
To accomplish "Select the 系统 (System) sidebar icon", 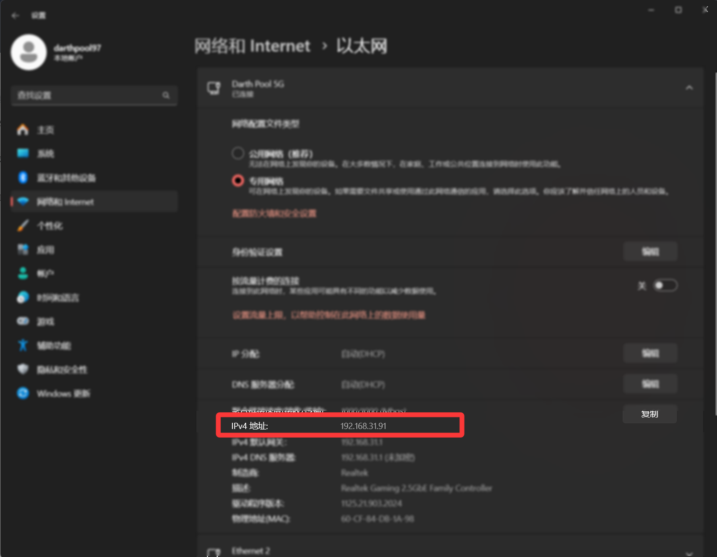I will 23,153.
